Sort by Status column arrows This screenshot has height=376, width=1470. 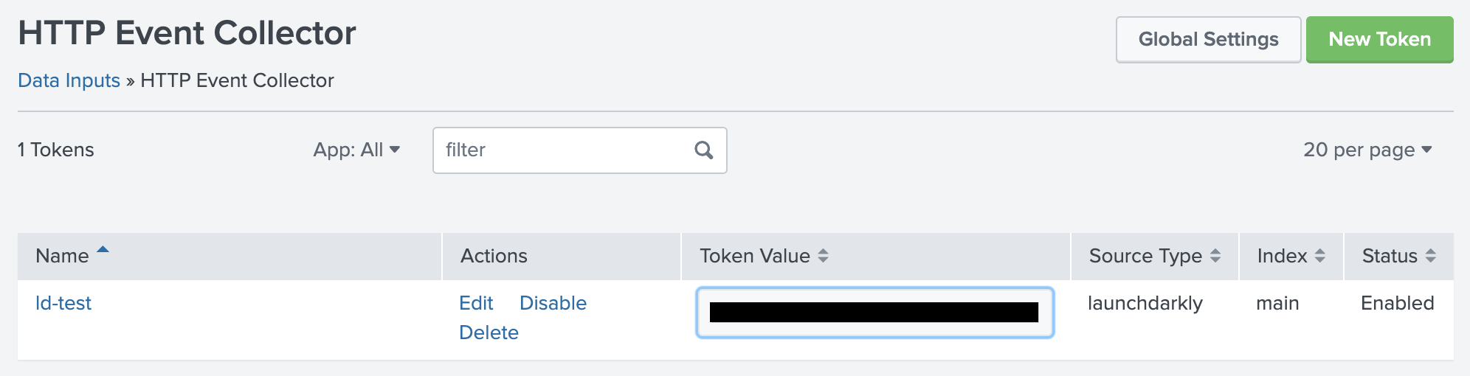tap(1430, 256)
